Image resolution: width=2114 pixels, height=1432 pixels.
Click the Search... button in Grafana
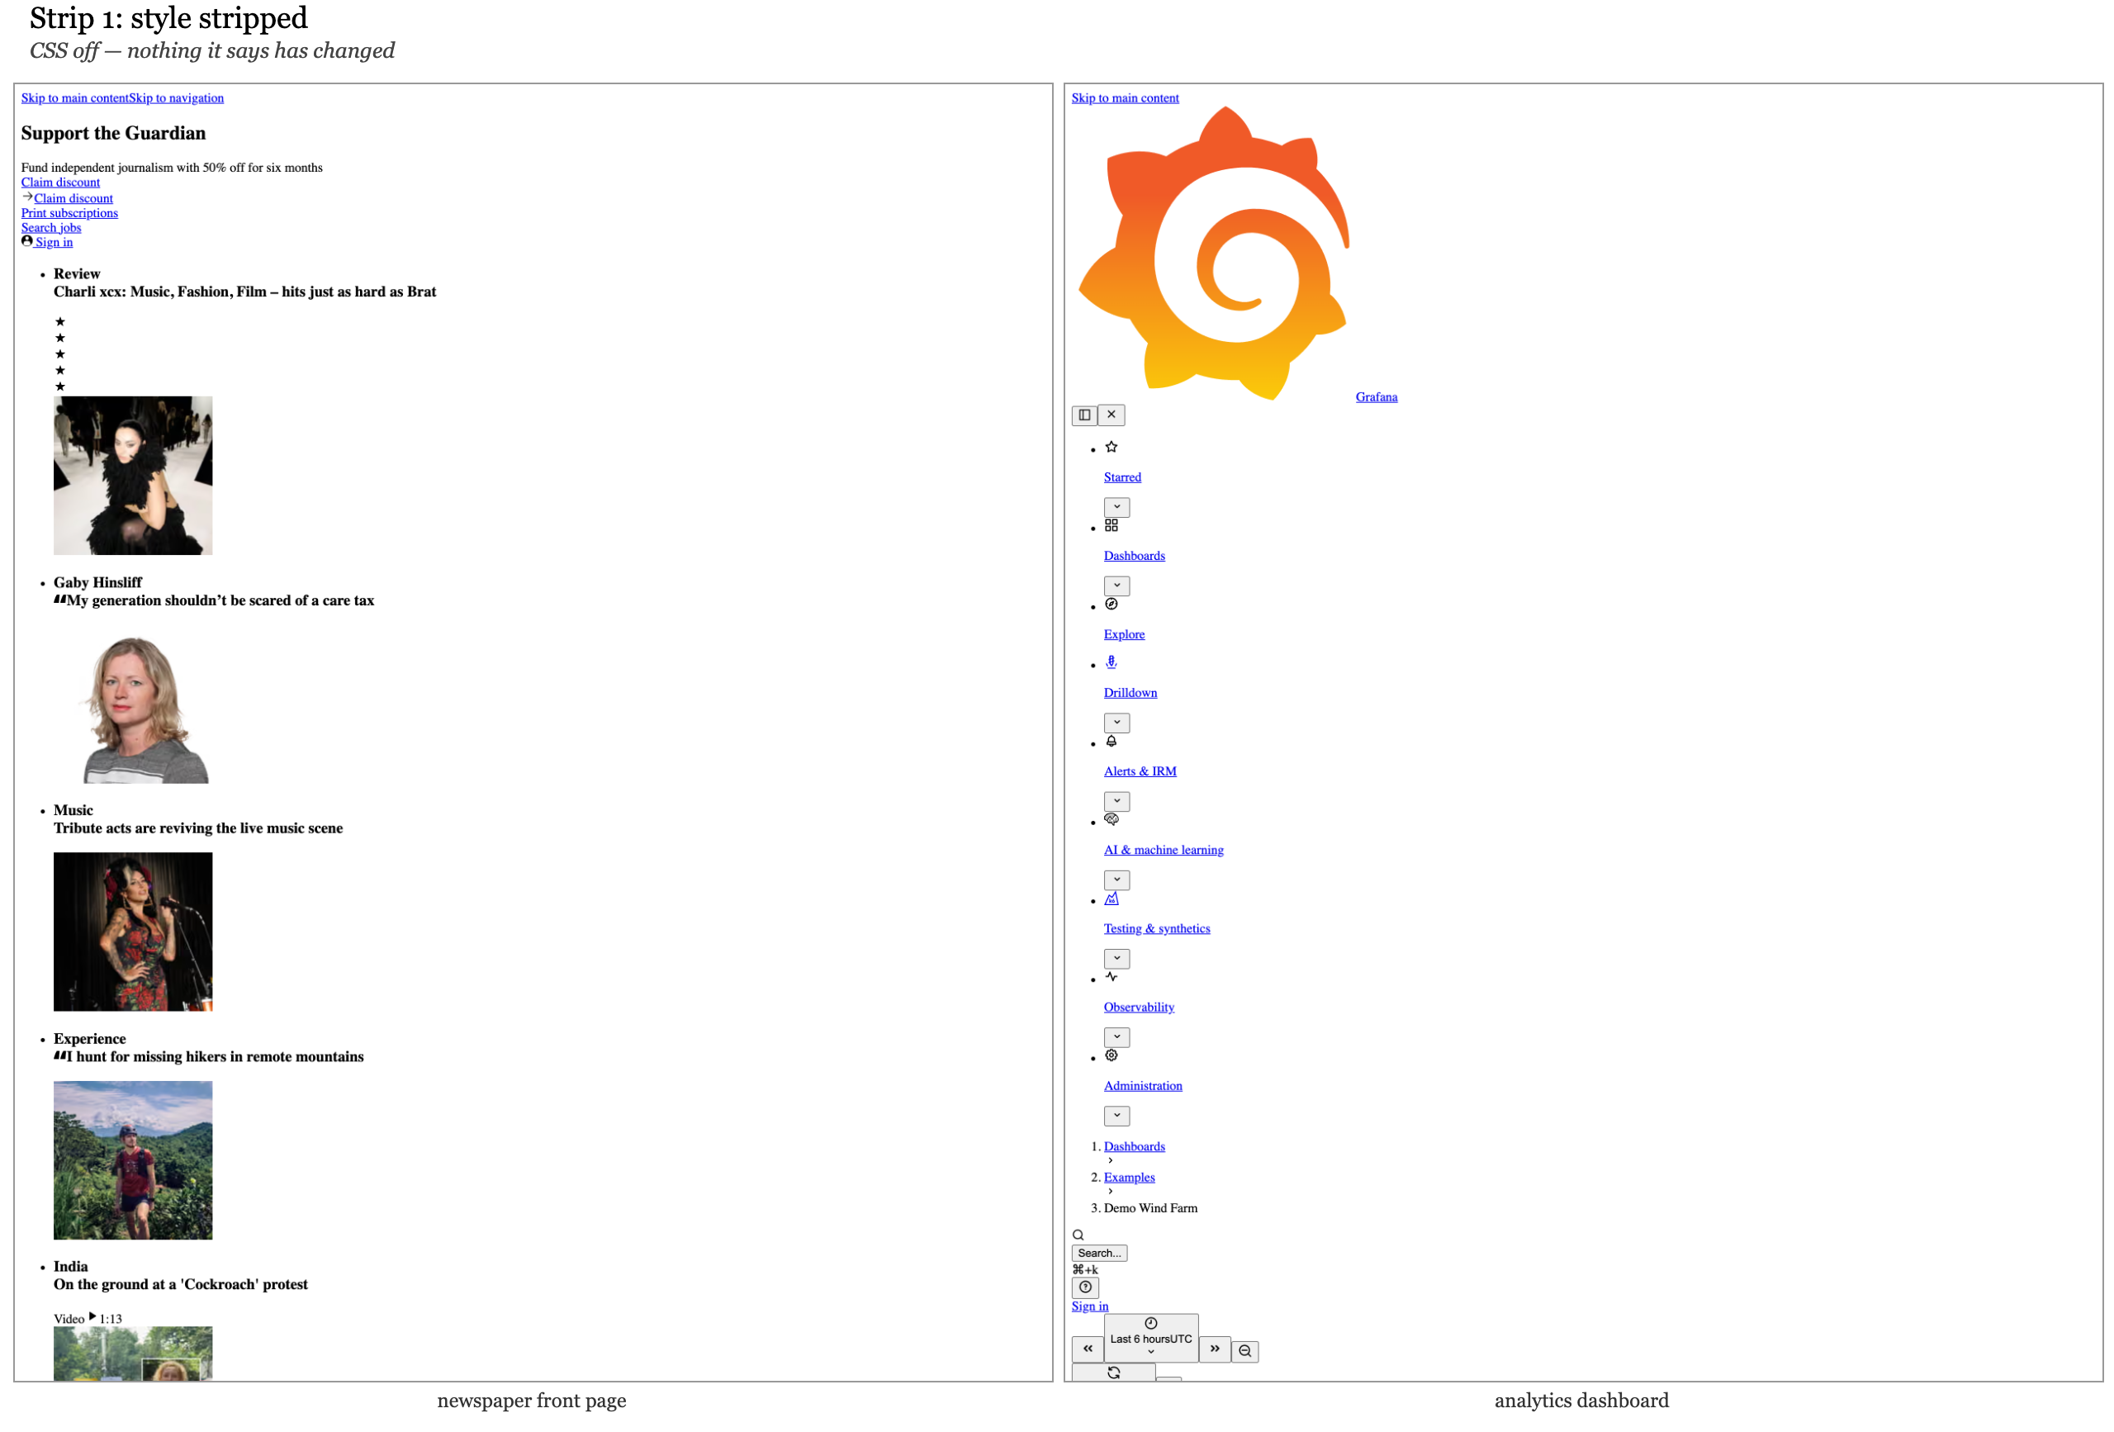(x=1100, y=1253)
